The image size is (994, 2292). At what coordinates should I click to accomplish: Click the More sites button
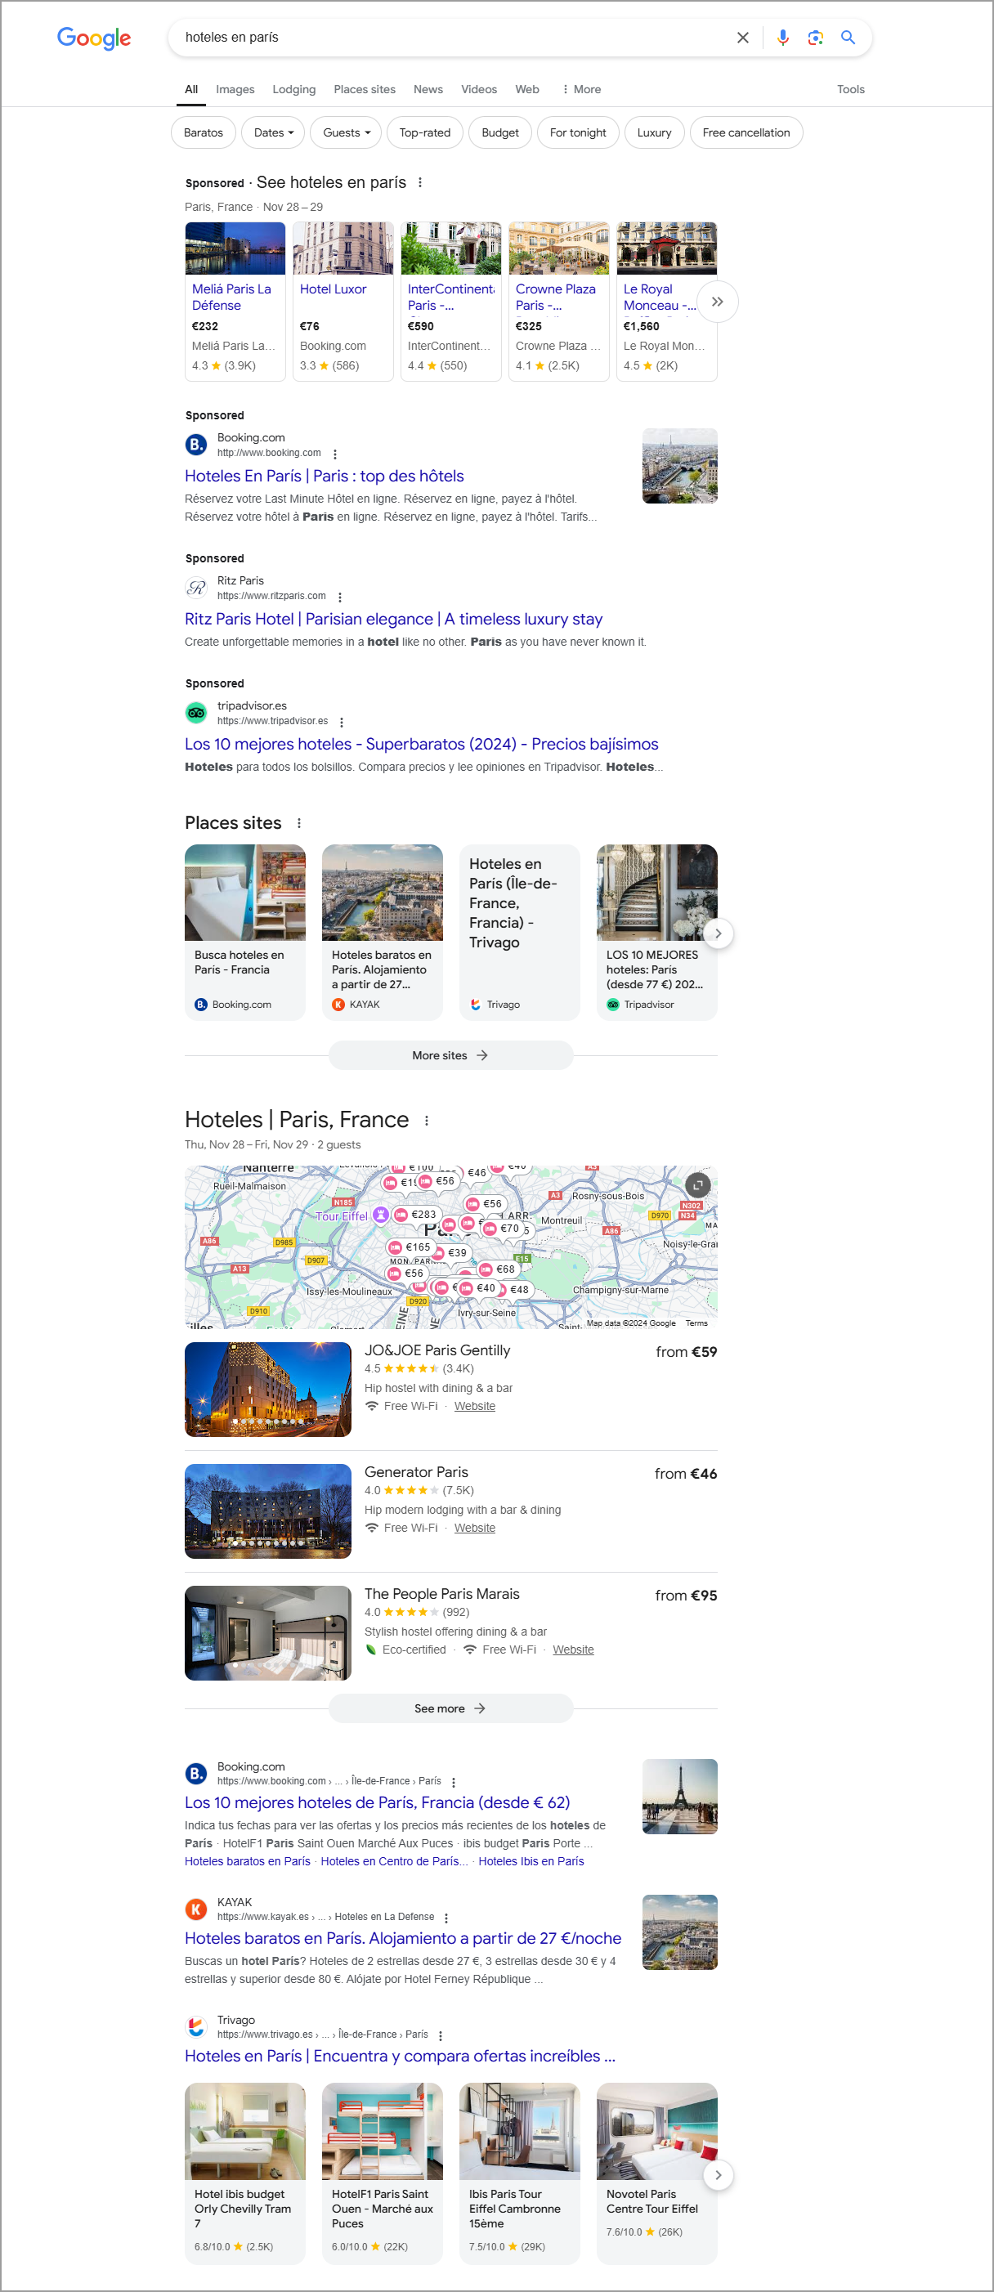(450, 1055)
